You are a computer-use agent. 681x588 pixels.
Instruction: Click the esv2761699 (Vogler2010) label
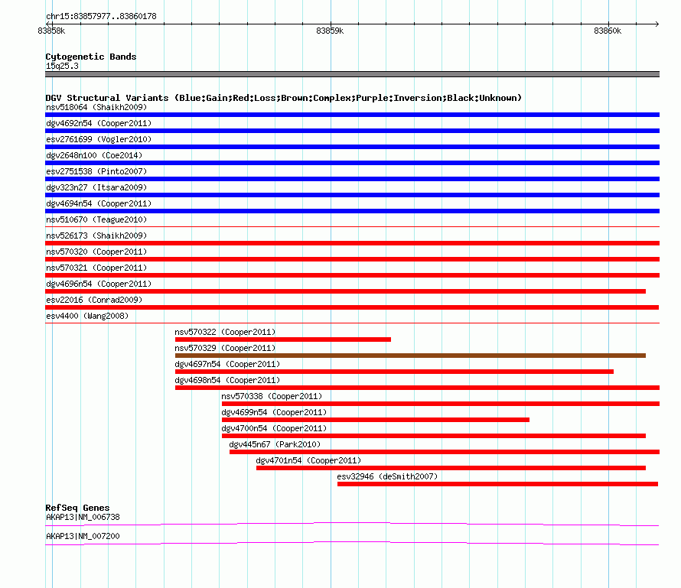[x=99, y=139]
